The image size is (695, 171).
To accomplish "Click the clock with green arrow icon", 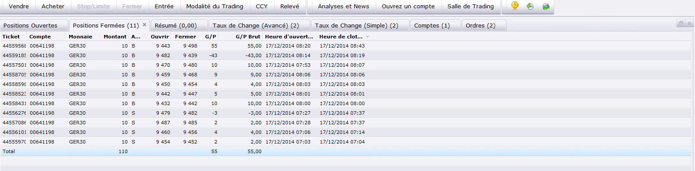I will [x=530, y=7].
